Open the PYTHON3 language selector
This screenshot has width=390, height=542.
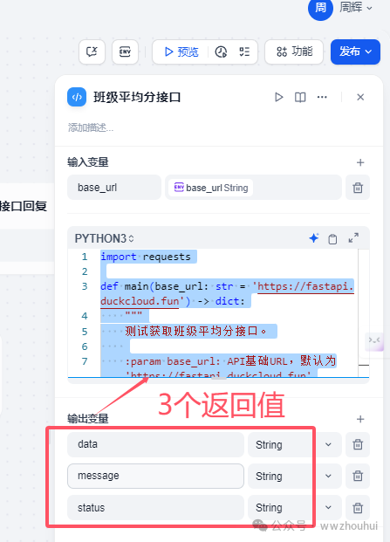(x=105, y=238)
